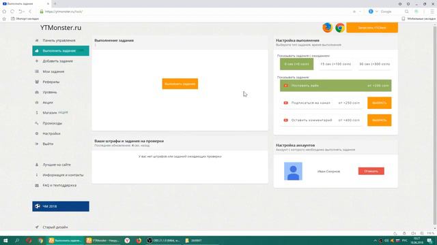This screenshot has height=245, width=437.
Task: Click the orange launch button in the header
Action: coord(372,27)
